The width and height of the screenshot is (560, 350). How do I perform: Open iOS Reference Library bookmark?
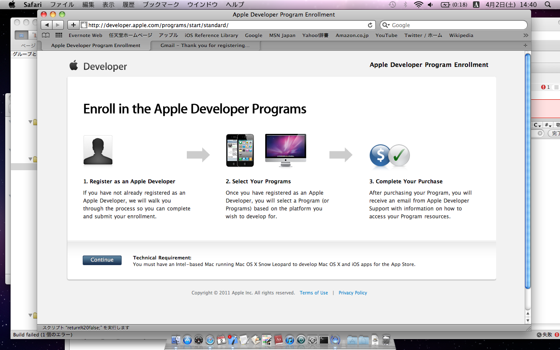click(x=211, y=35)
